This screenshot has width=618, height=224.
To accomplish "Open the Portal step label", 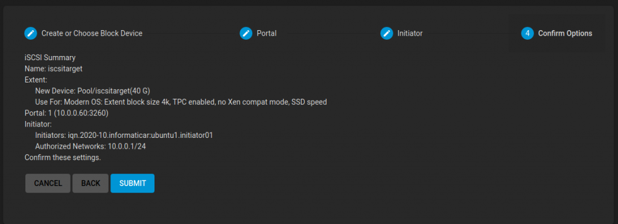I will coord(266,33).
